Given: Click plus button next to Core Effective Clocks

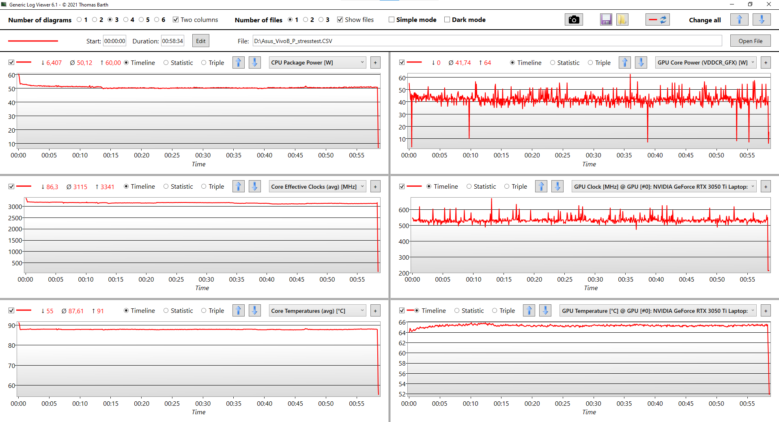Looking at the screenshot, I should point(375,187).
